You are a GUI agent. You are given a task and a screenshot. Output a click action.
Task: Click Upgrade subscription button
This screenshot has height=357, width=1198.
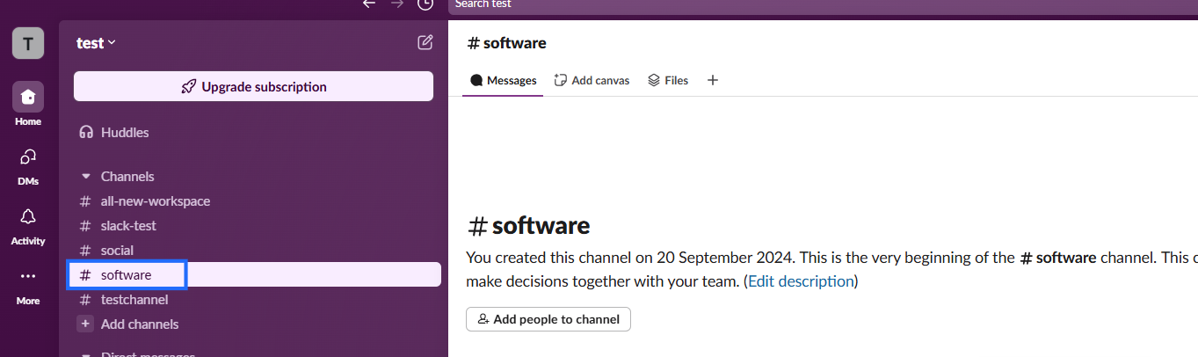[253, 87]
